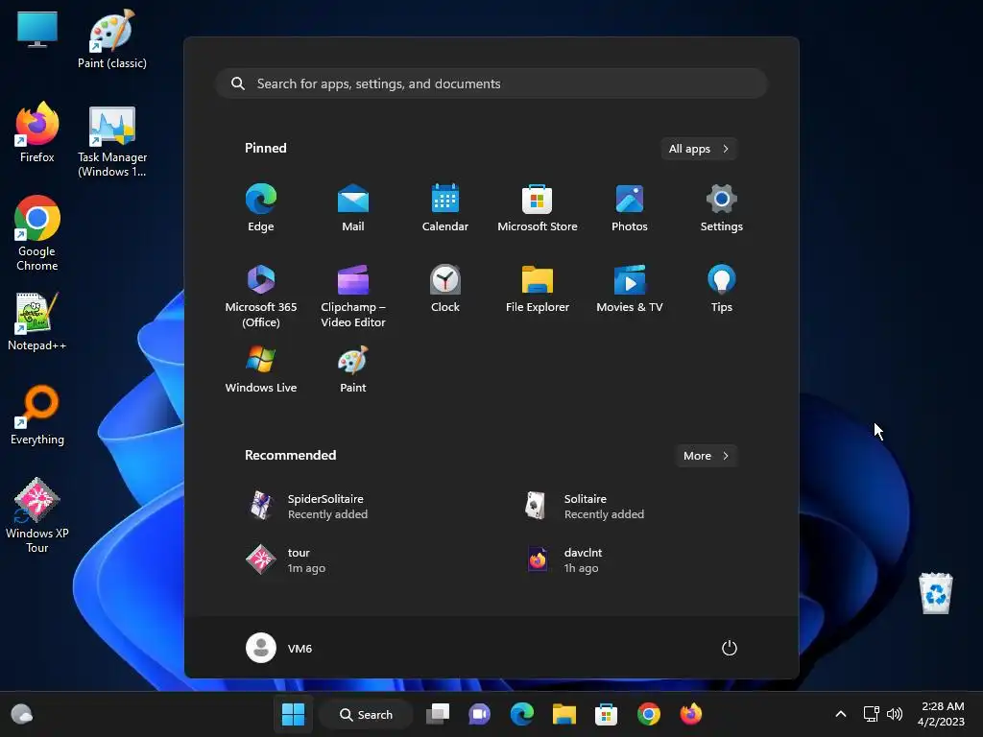Open the Chat app on the taskbar

coord(480,714)
